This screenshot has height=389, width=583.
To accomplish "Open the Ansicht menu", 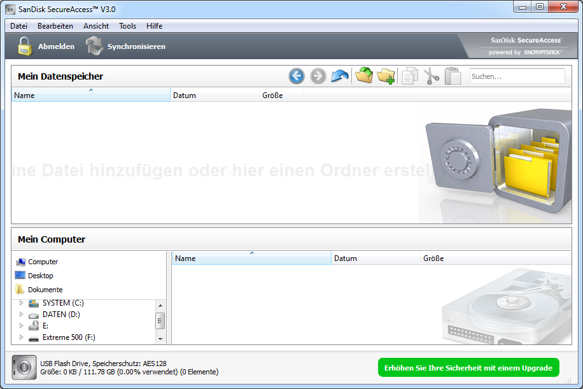I will pyautogui.click(x=96, y=26).
